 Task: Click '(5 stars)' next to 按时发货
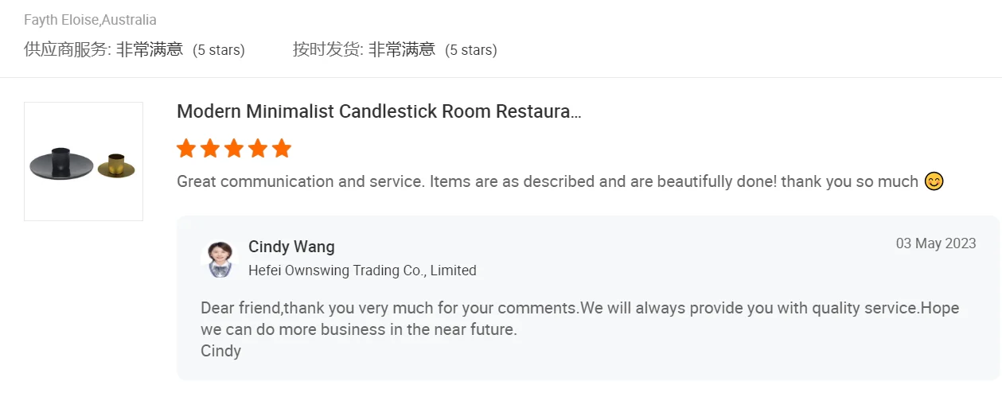point(471,50)
